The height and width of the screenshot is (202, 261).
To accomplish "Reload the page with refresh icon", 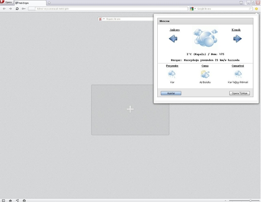I will point(17,9).
